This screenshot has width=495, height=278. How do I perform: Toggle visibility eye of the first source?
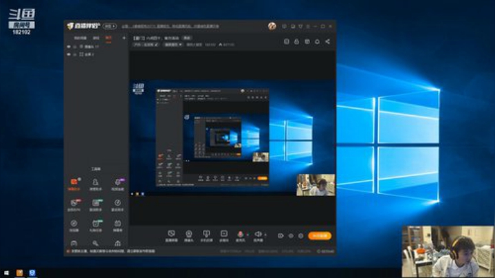[x=69, y=46]
